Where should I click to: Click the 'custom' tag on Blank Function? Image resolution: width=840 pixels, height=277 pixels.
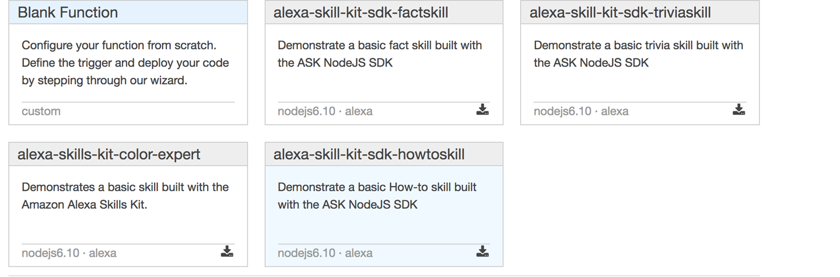41,111
